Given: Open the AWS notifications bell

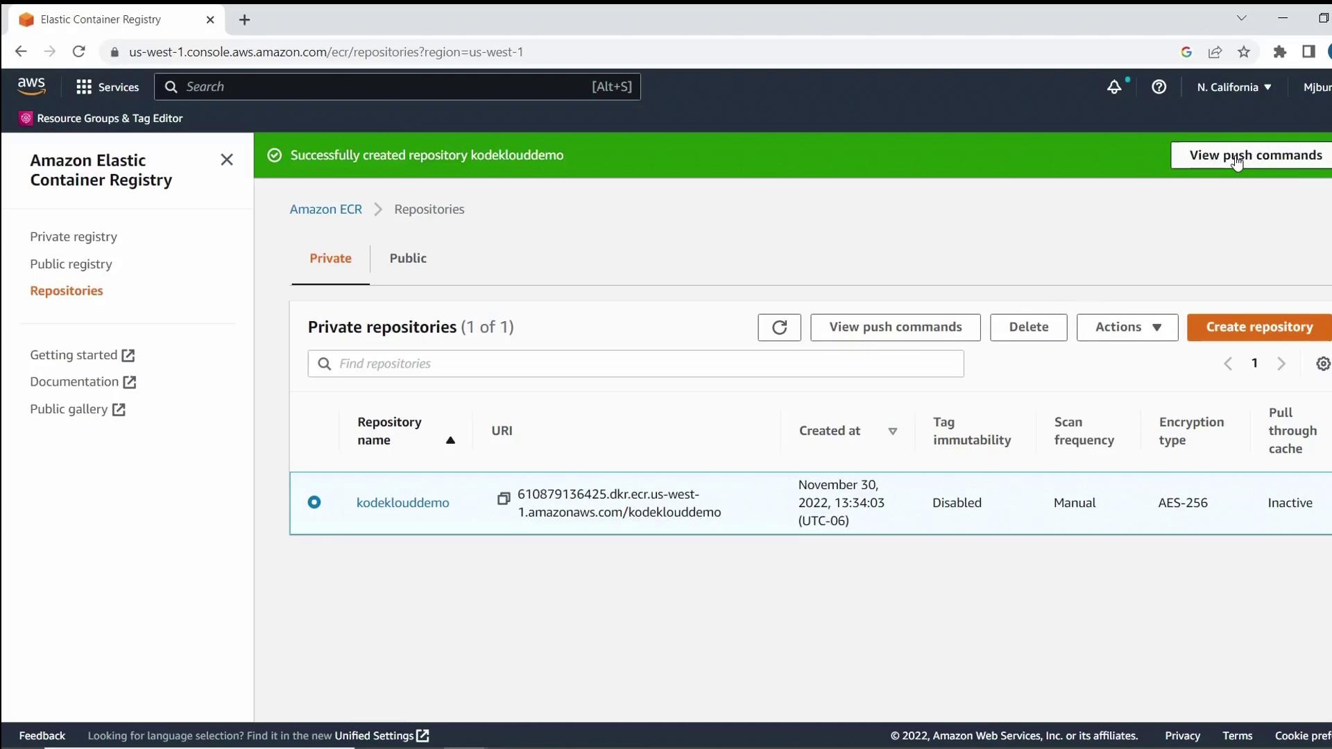Looking at the screenshot, I should (1113, 87).
